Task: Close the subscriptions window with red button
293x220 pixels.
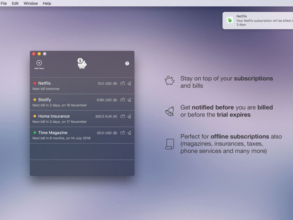Action: pos(34,54)
